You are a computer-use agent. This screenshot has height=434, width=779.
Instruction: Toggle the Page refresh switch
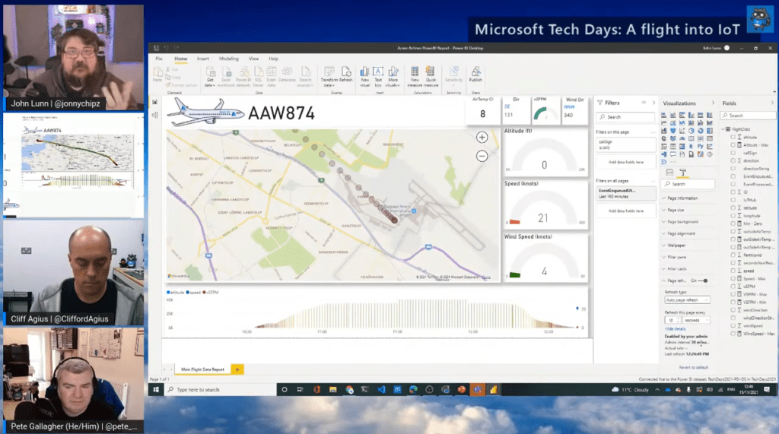tap(704, 280)
